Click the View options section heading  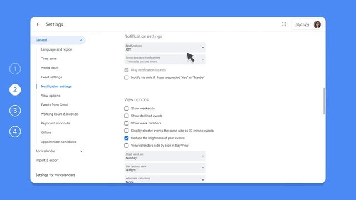point(136,99)
